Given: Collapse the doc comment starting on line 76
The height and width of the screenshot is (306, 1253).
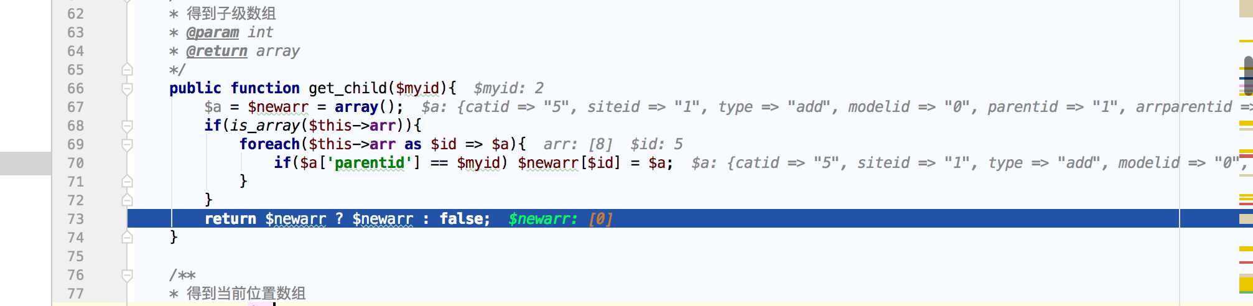Looking at the screenshot, I should pos(127,275).
